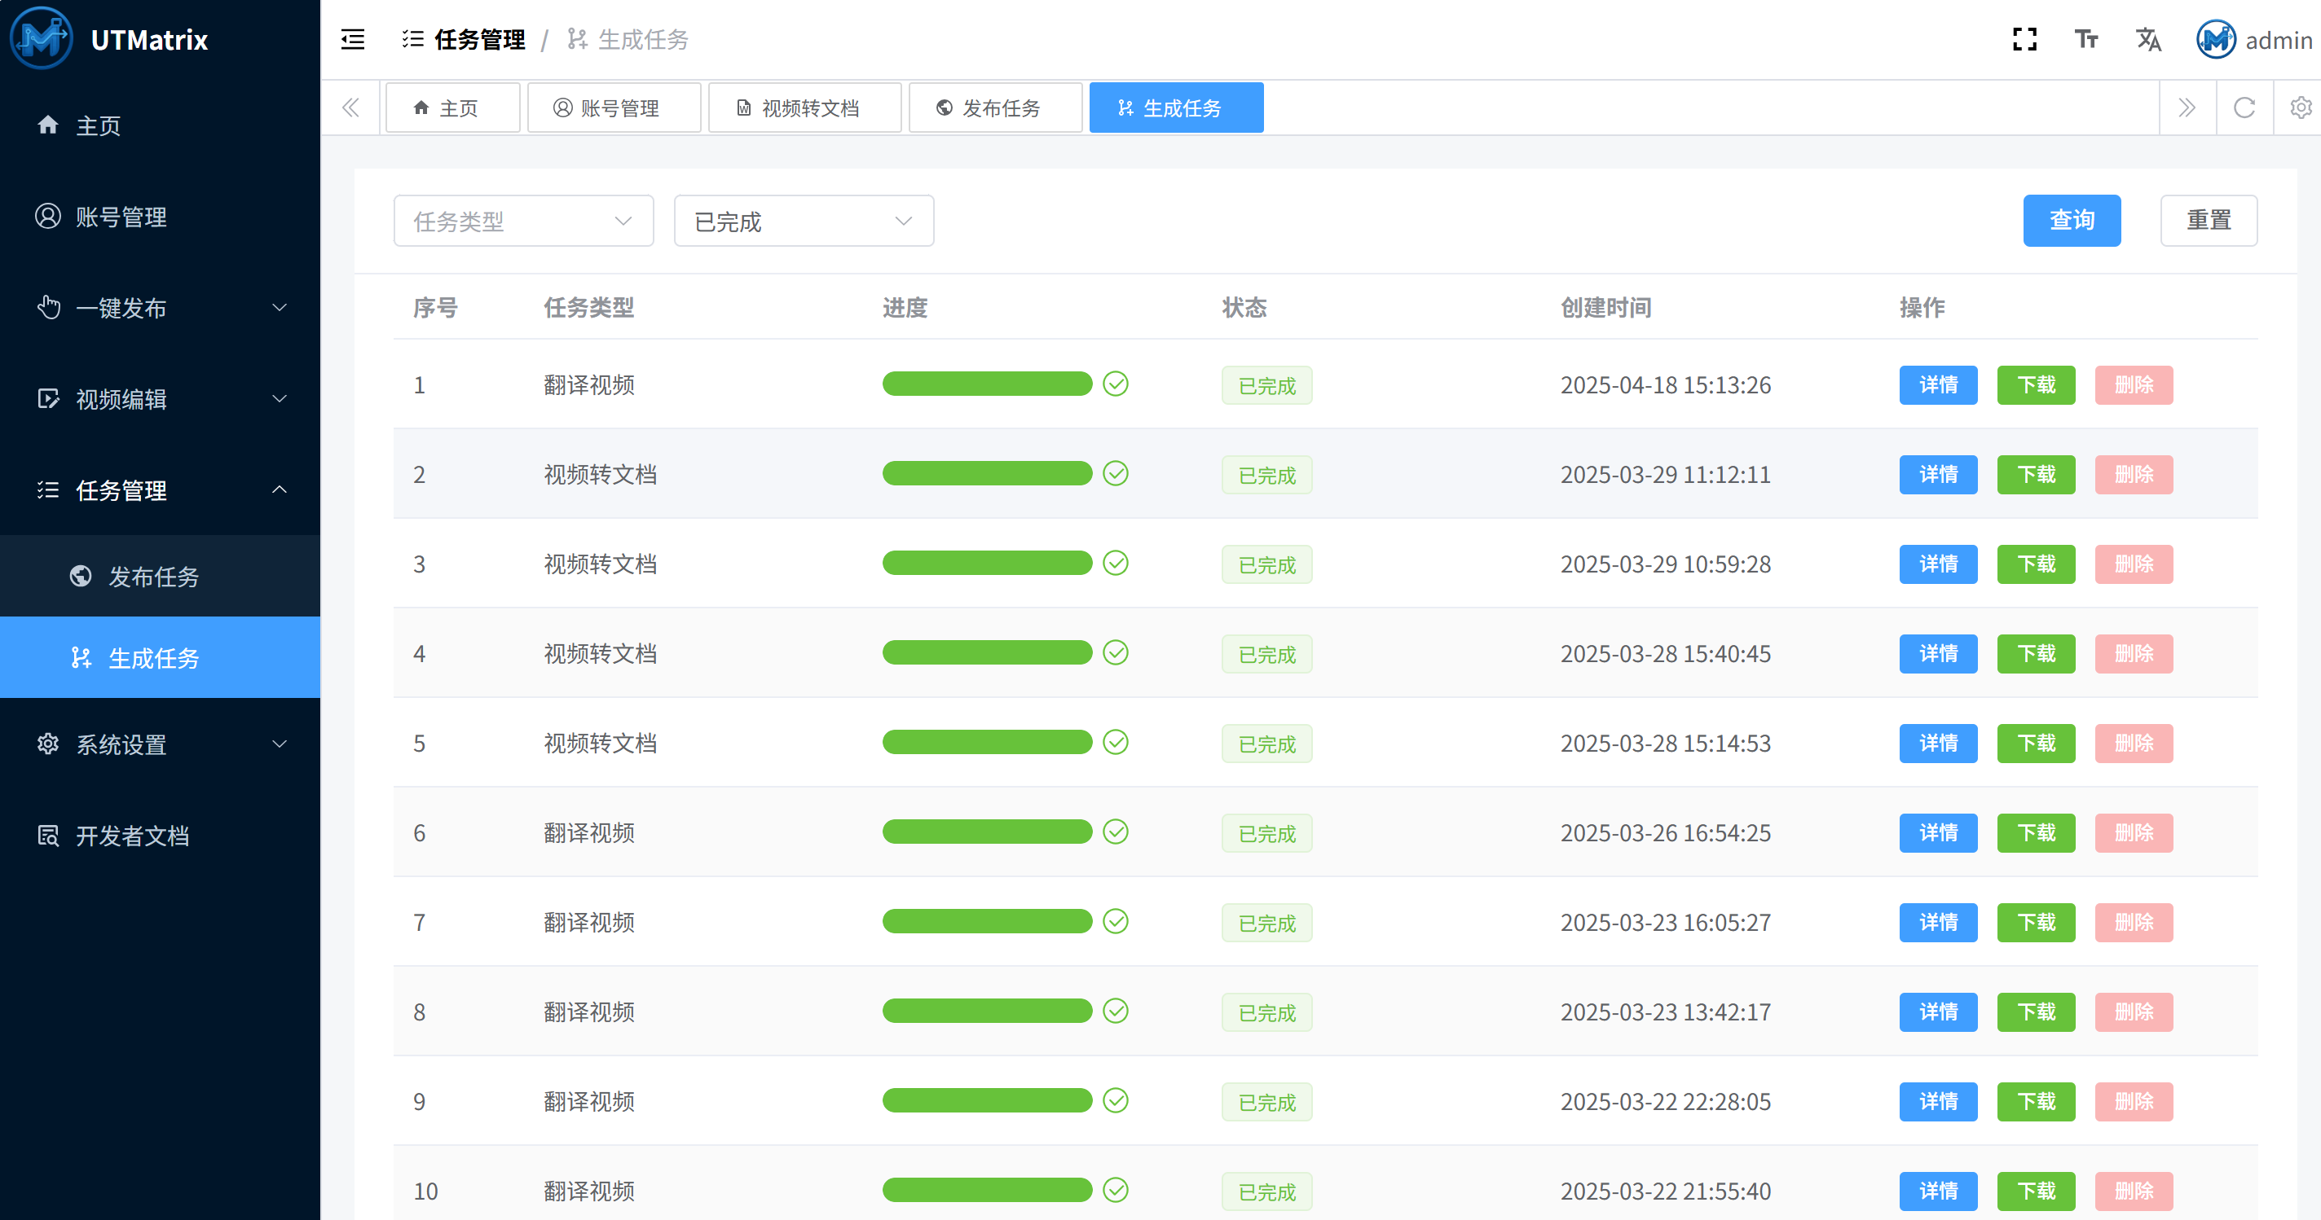2321x1220 pixels.
Task: Refresh the current tab with reload icon
Action: [x=2244, y=108]
